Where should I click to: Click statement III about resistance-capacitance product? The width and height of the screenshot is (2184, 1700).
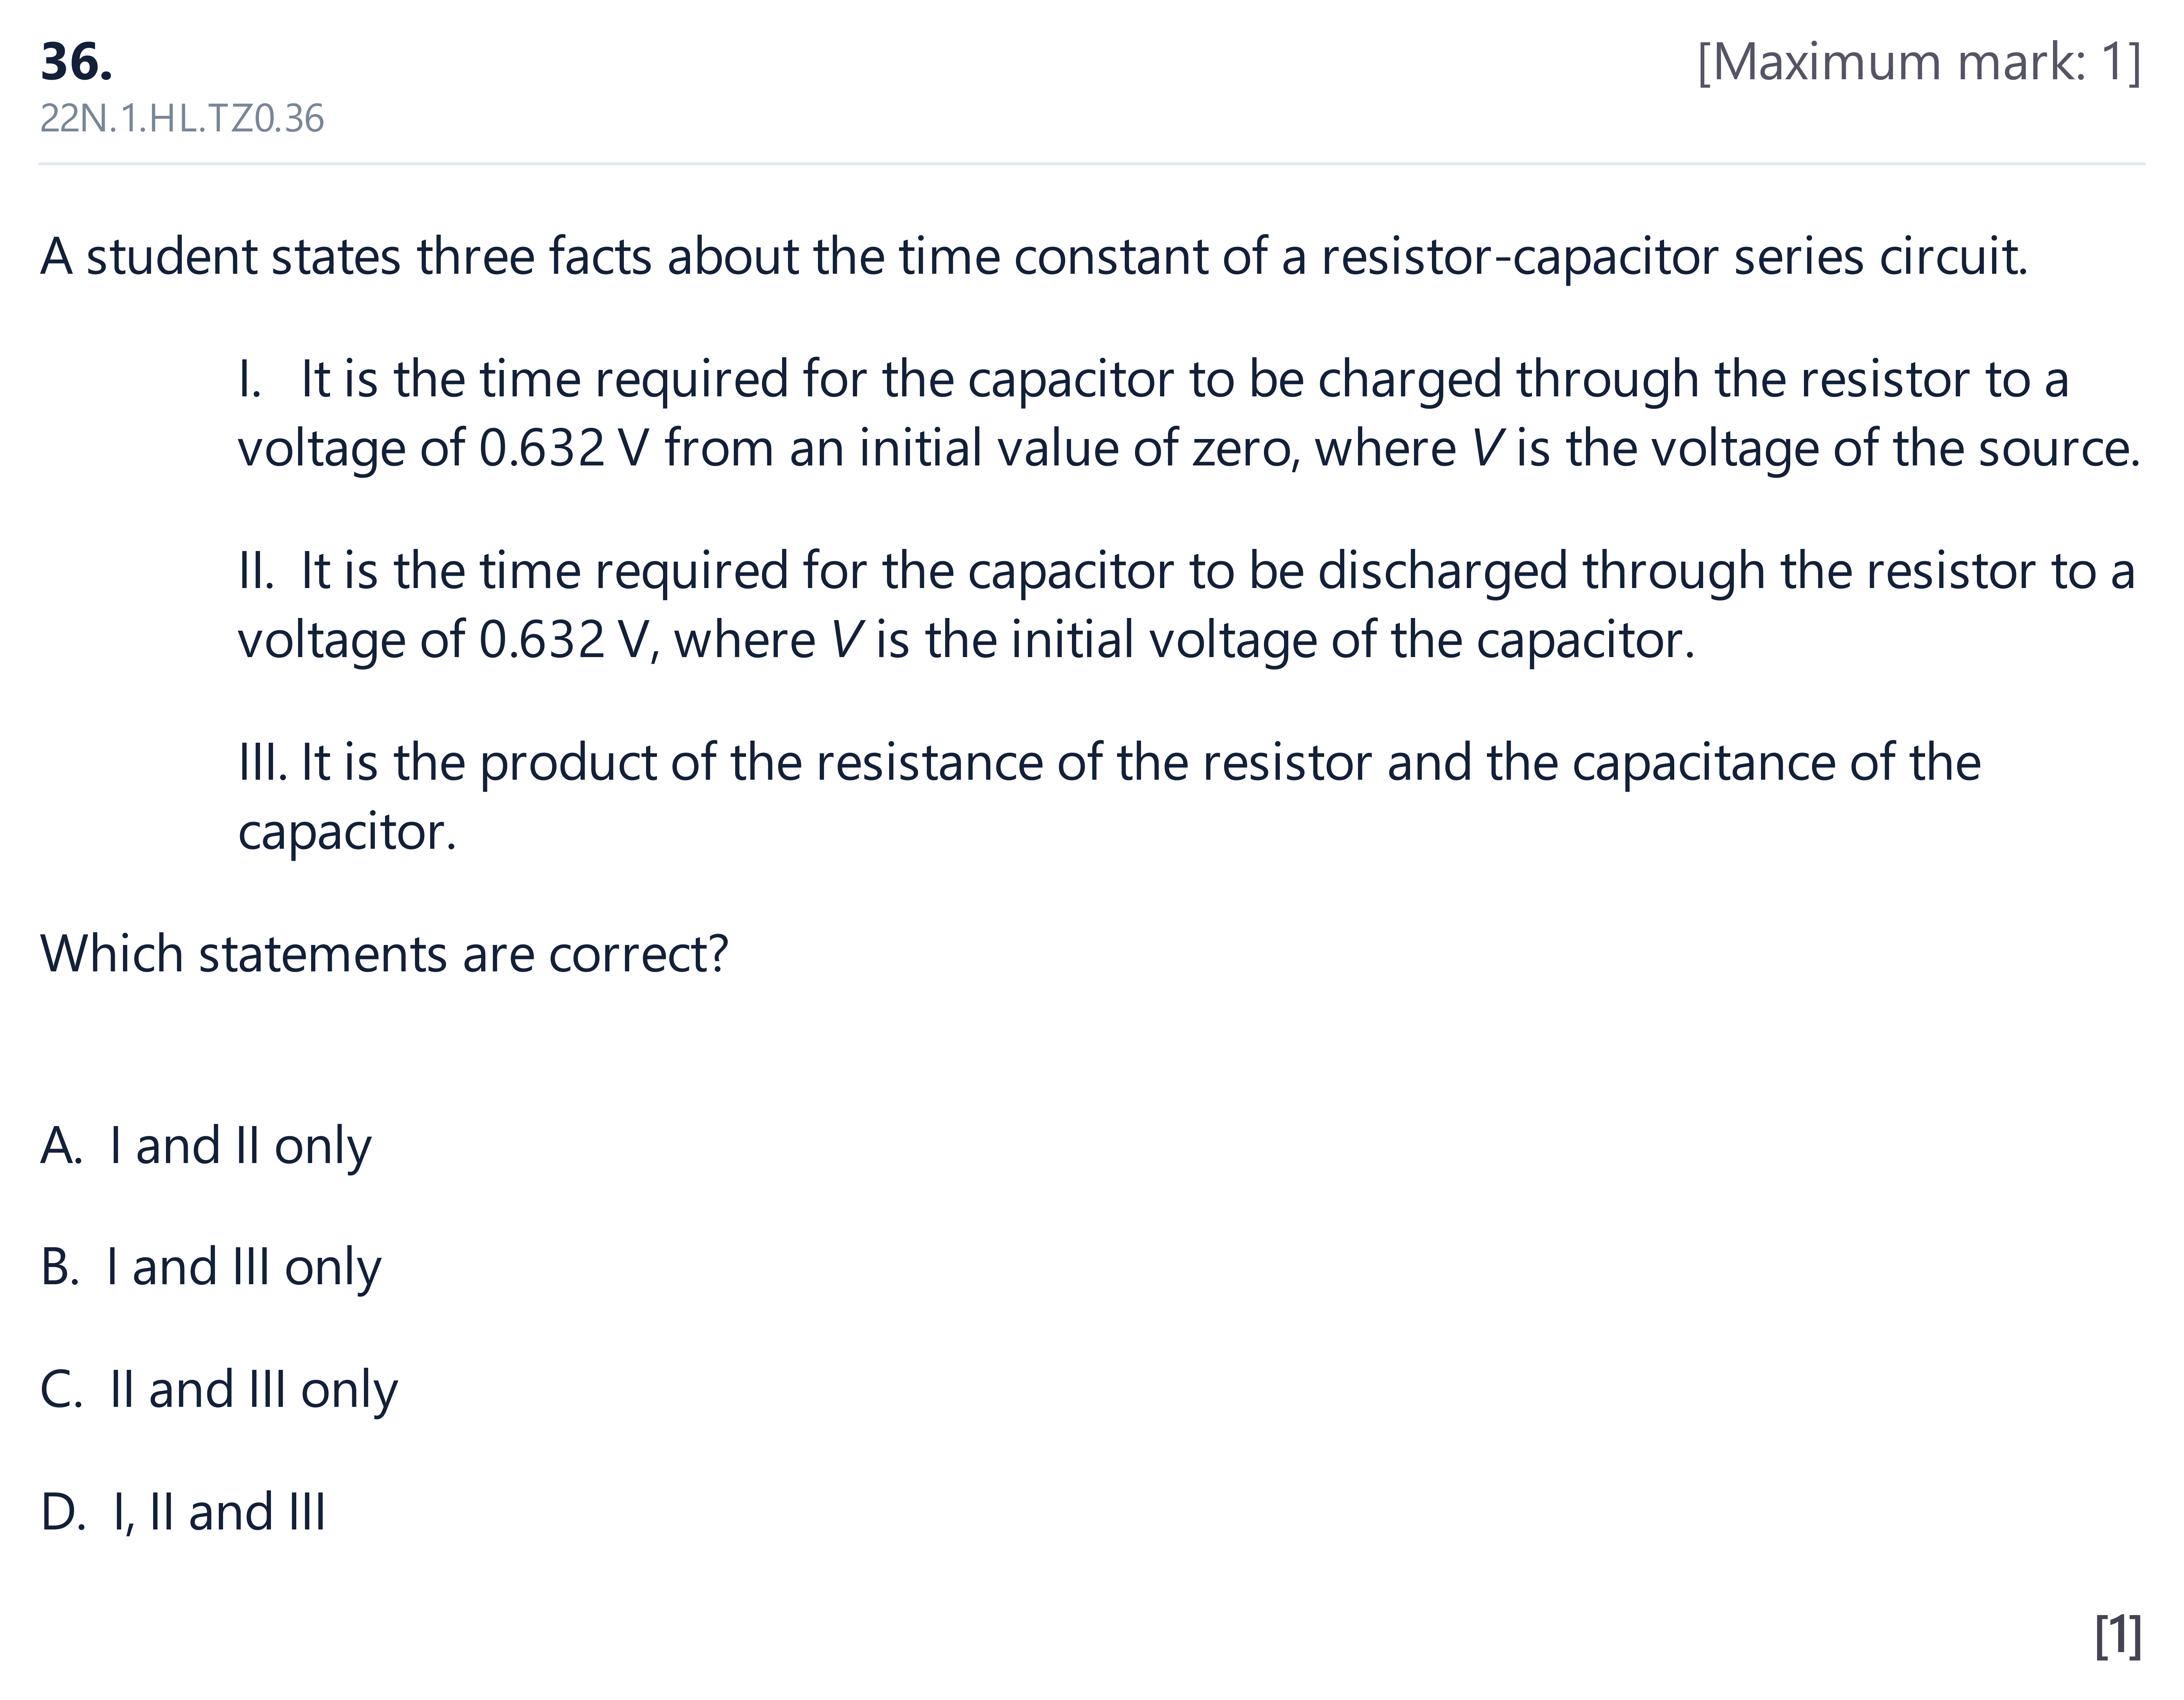pyautogui.click(x=1109, y=797)
